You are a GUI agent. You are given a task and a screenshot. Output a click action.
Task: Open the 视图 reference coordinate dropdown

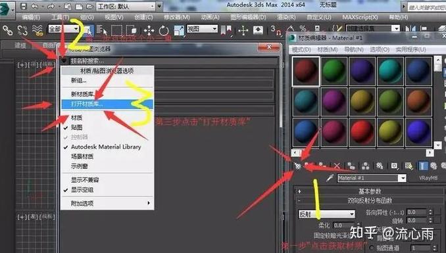point(202,29)
